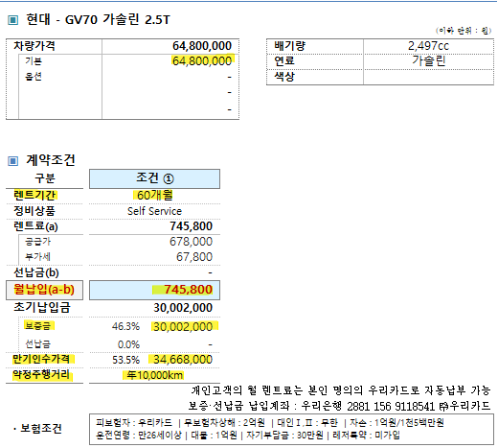The width and height of the screenshot is (498, 448).
Task: Select '대인Ⅰ,Ⅱ : 무한' in the insurance box
Action: pyautogui.click(x=307, y=423)
